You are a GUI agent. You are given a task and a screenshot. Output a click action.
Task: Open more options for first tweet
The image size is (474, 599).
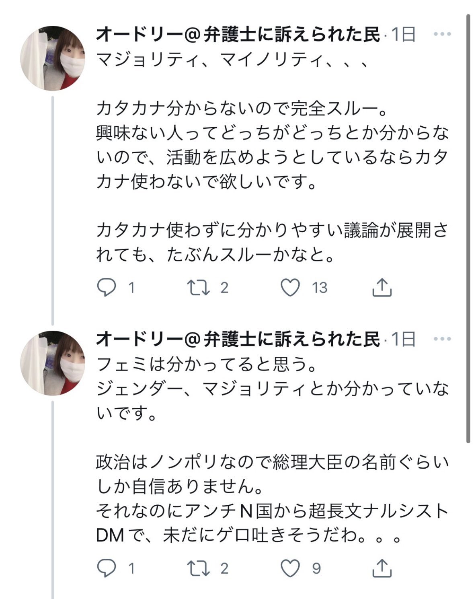[x=442, y=35]
